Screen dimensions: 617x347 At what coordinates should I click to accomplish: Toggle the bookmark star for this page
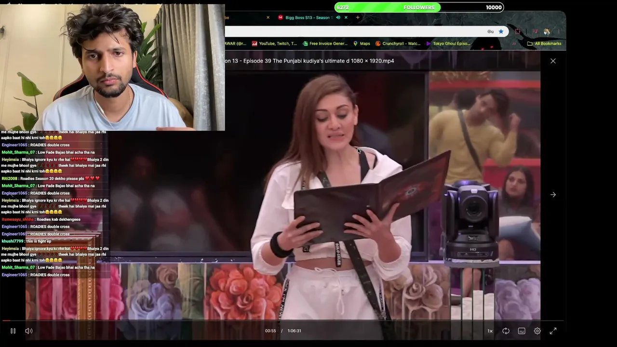point(501,31)
